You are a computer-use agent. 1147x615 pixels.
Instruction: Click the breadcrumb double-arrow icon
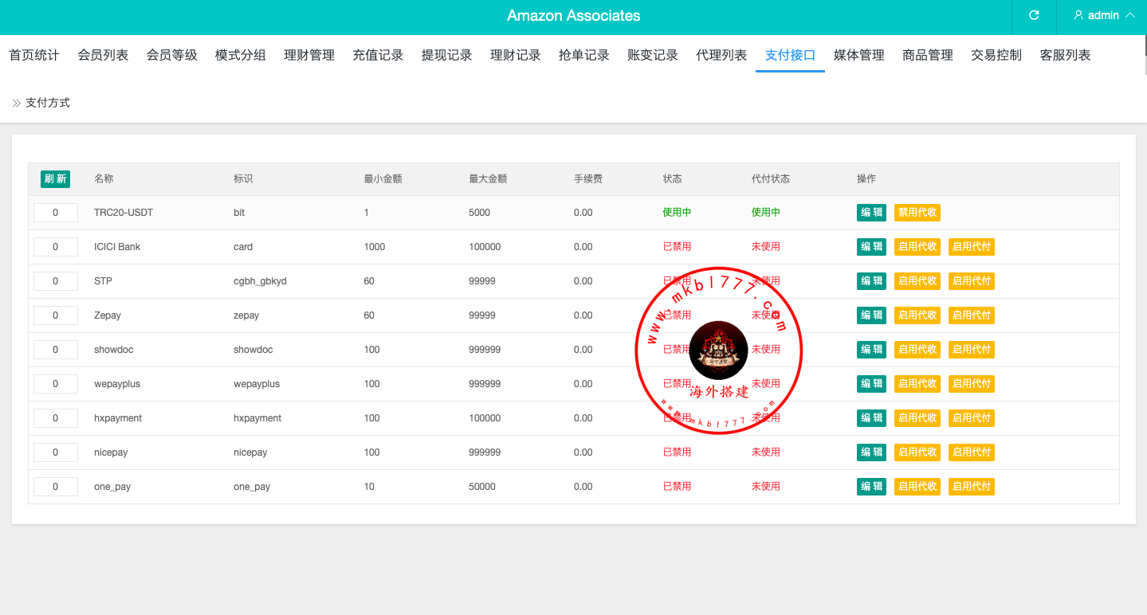tap(16, 103)
